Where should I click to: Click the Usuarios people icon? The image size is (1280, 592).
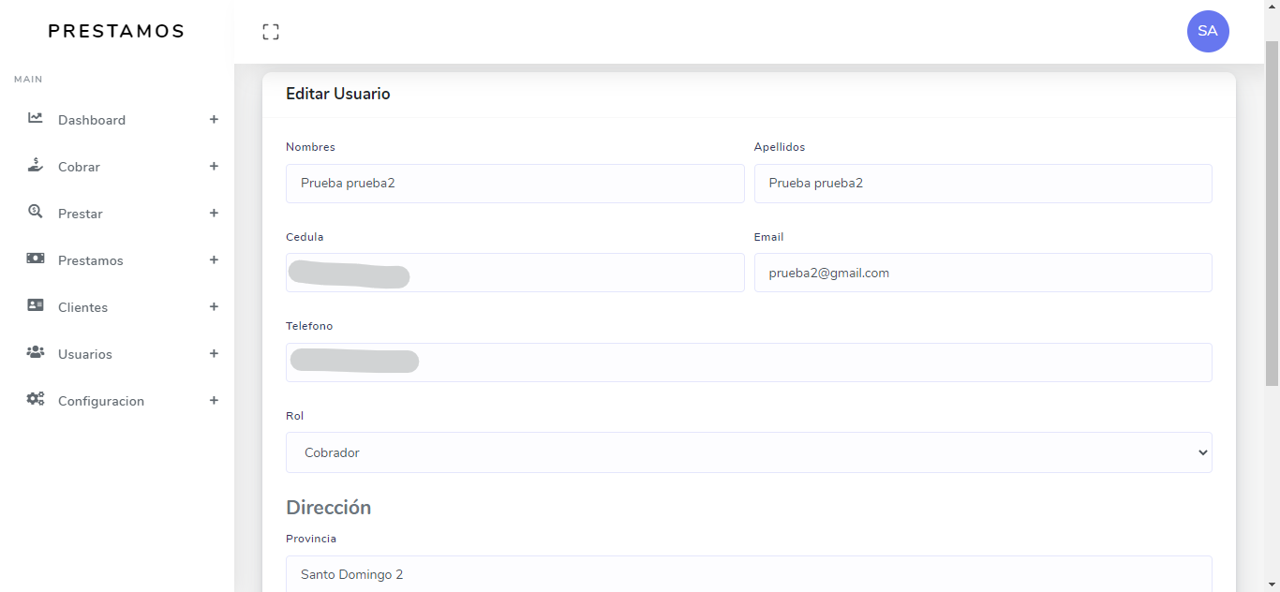(x=36, y=352)
